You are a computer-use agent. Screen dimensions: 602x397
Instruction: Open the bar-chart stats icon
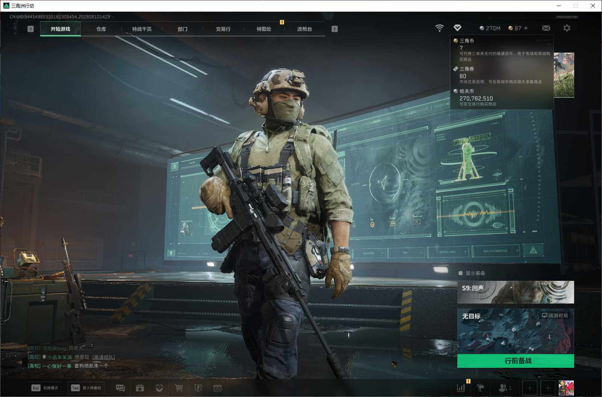click(461, 388)
